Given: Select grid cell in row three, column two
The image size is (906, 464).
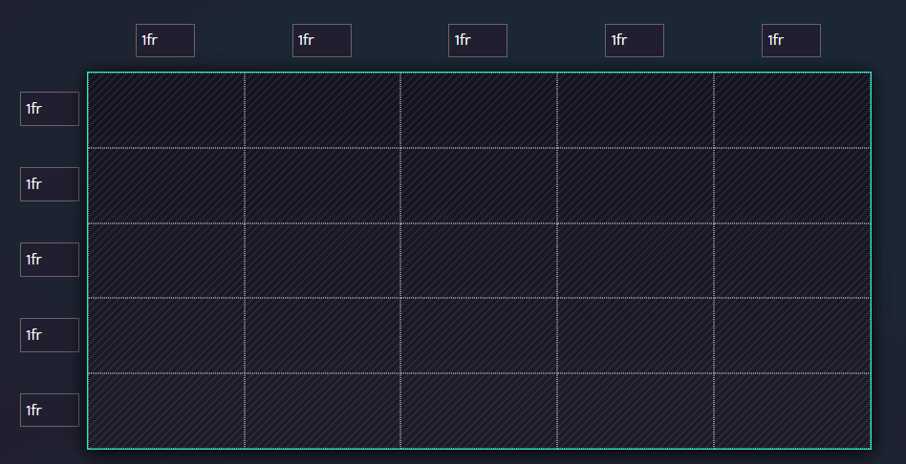Looking at the screenshot, I should pos(322,261).
